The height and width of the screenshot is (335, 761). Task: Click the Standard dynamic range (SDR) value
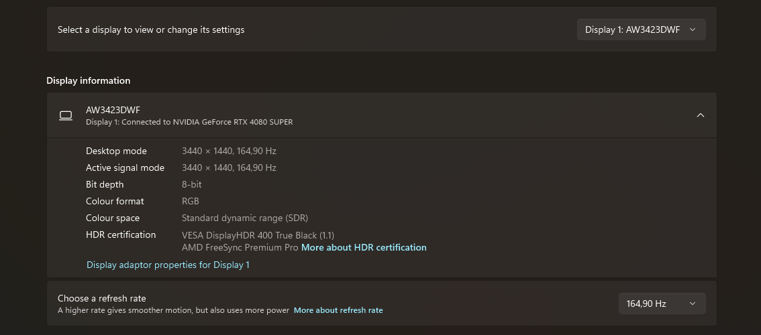coord(245,218)
